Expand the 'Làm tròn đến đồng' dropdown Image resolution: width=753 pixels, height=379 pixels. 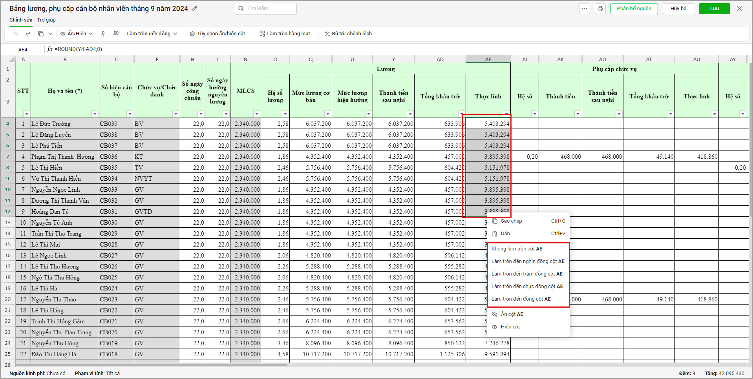pyautogui.click(x=152, y=34)
